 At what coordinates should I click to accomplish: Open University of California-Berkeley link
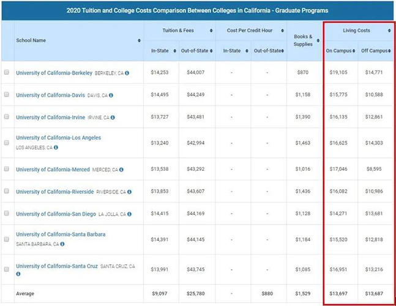click(x=54, y=73)
